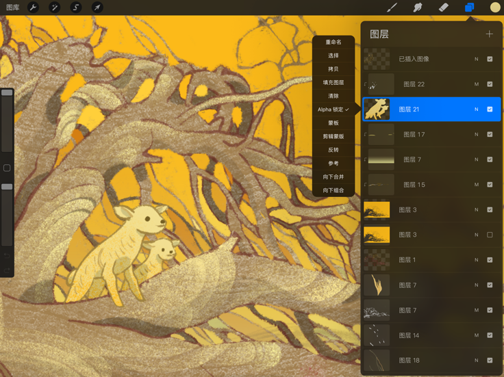Screen dimensions: 504x377
Task: Choose 参考 in the layer menu
Action: tap(333, 164)
